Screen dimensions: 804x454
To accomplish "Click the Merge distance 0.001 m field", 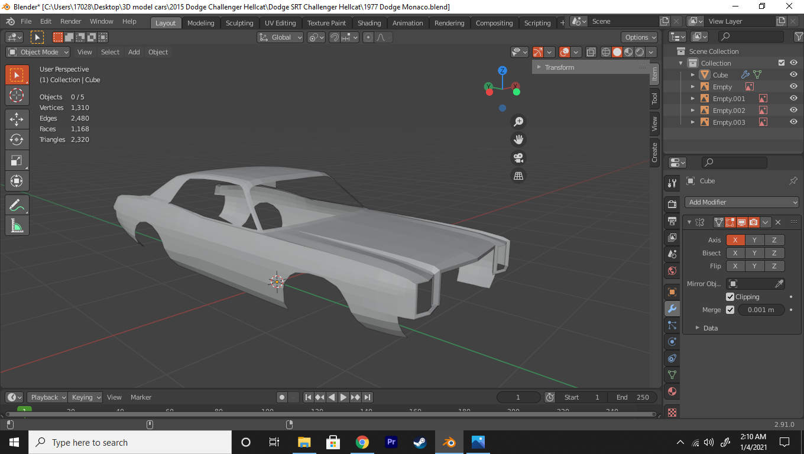I will [761, 310].
